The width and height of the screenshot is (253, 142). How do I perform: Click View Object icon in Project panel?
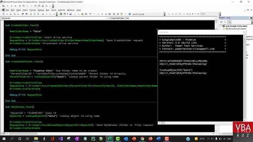[x=225, y=22]
